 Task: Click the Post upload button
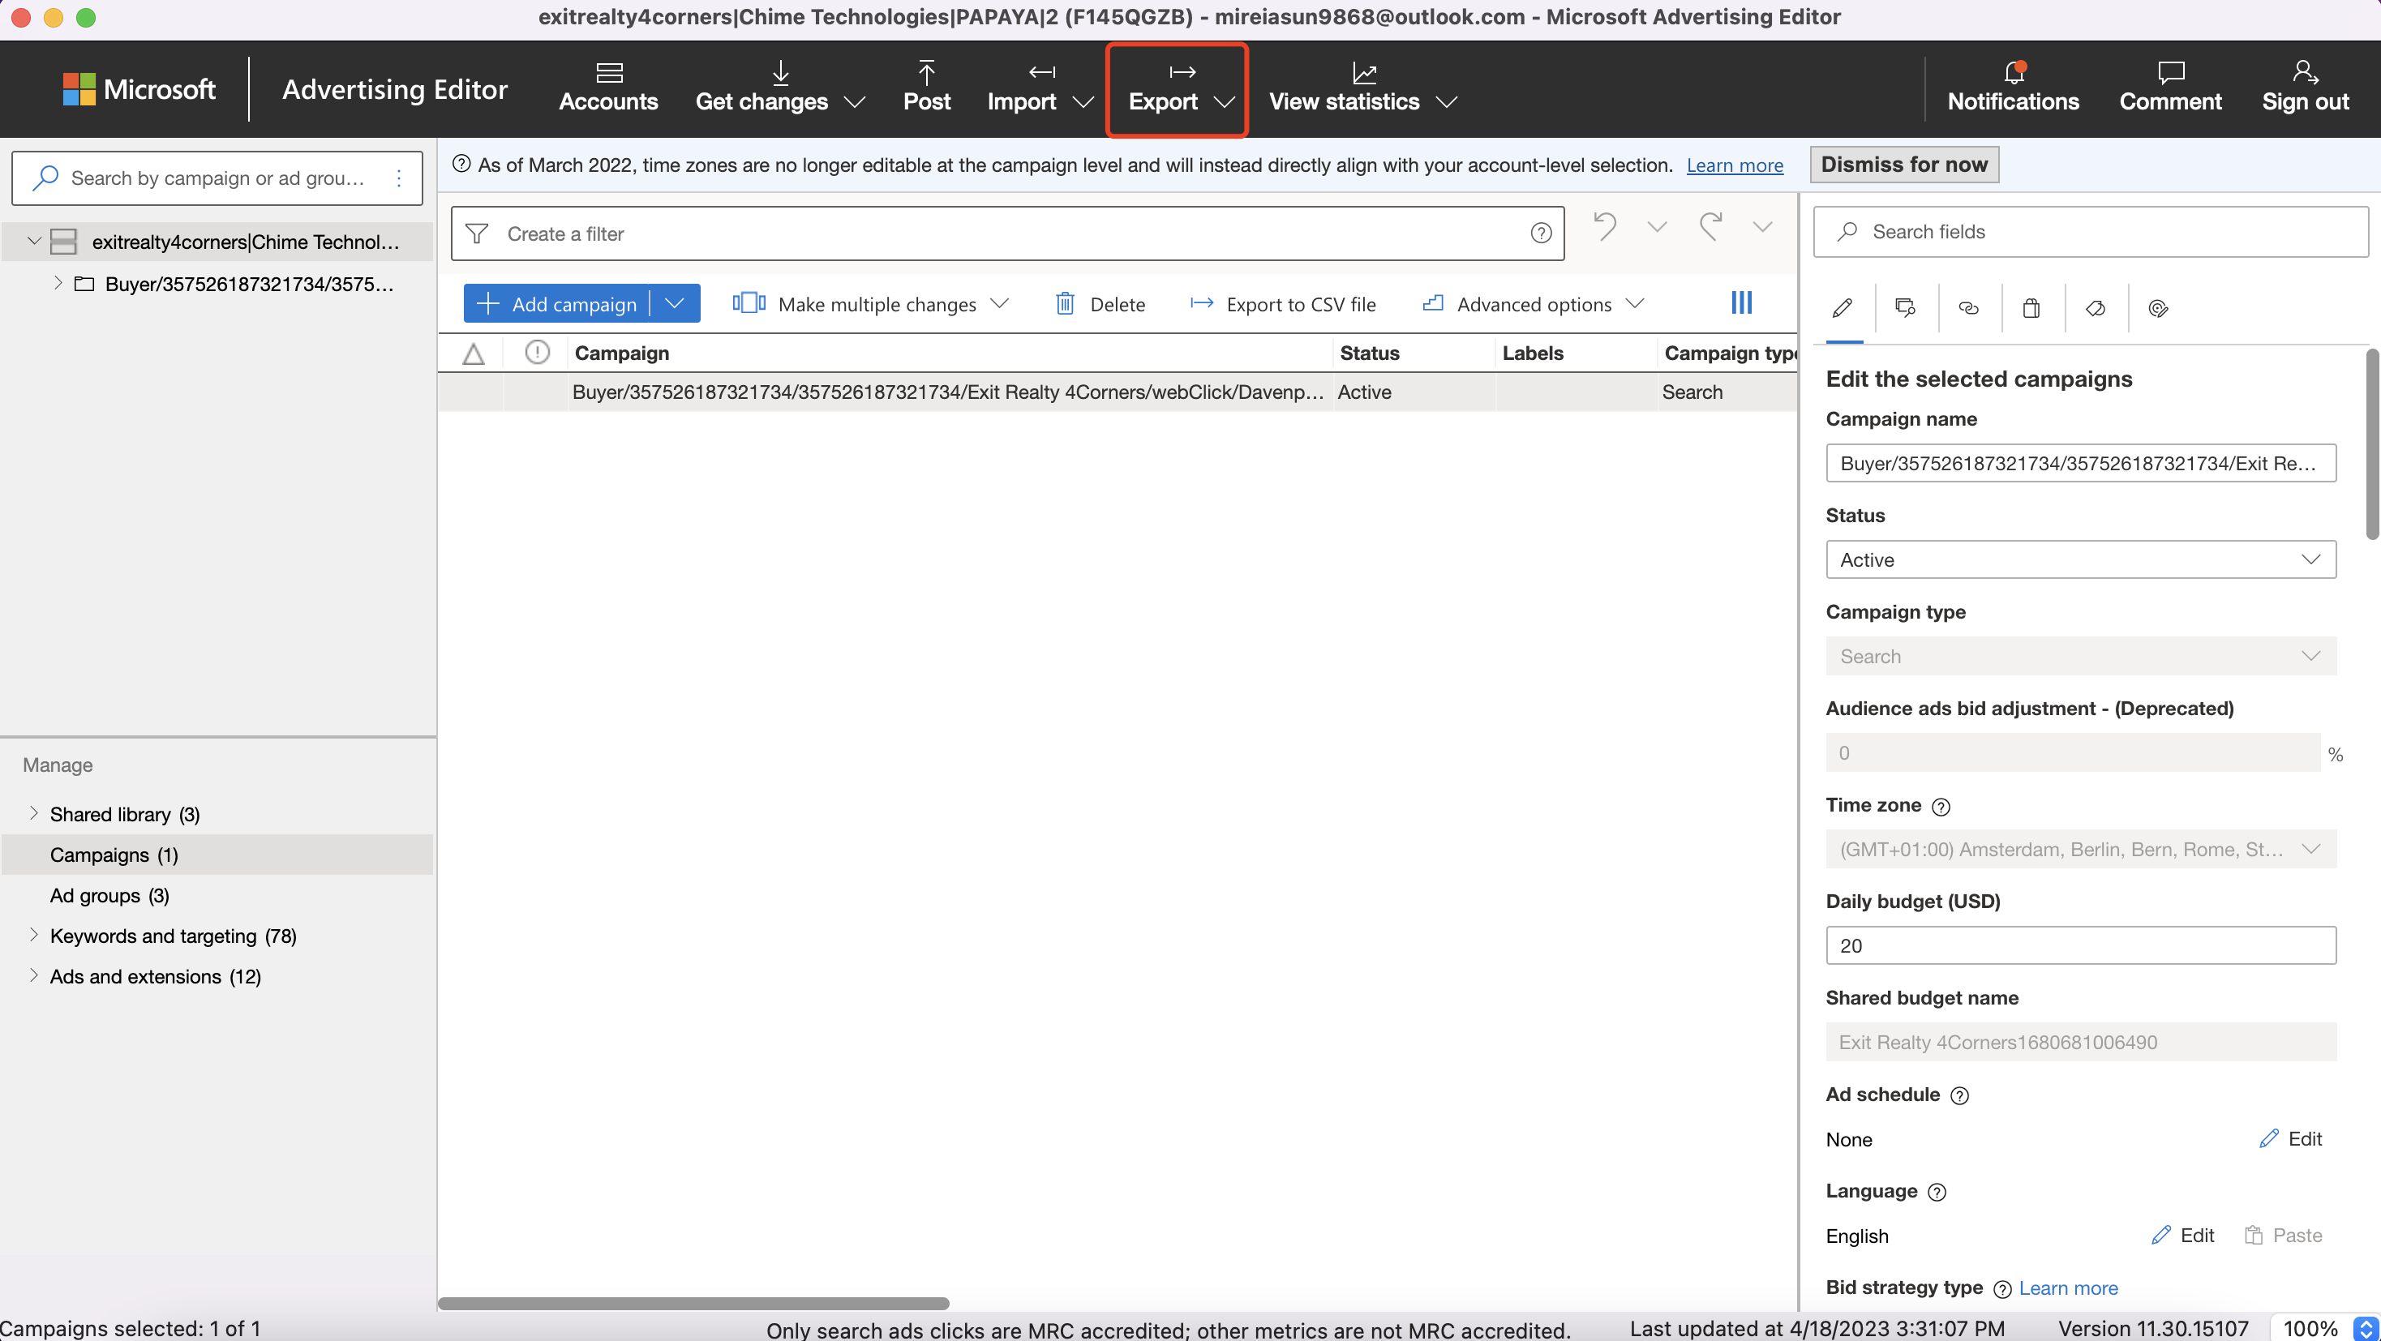pos(926,88)
